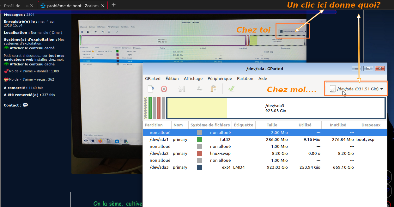Reveal hidden web browsers content
This screenshot has height=207, width=394.
(x=32, y=64)
